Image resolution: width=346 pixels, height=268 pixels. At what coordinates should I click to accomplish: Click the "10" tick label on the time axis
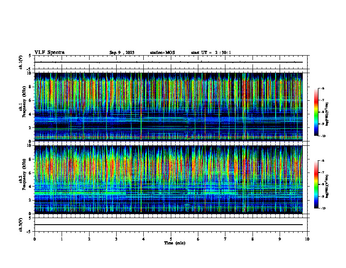point(307,239)
